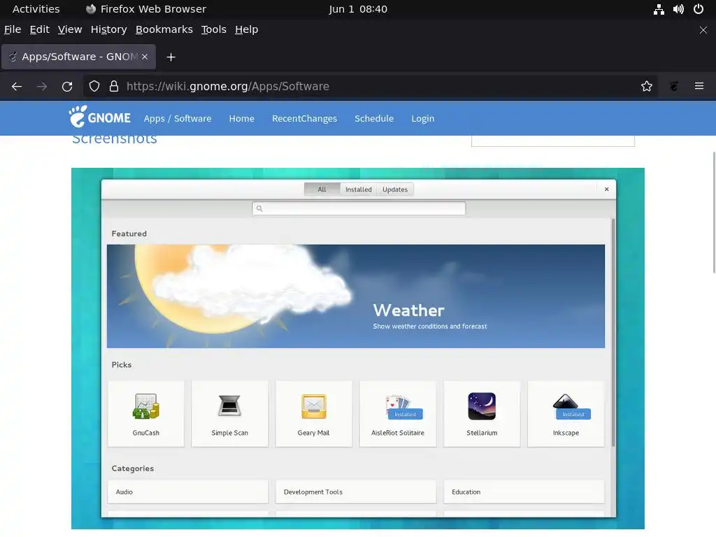Open the RecentChanges link
Screen dimensions: 716x537
(305, 119)
